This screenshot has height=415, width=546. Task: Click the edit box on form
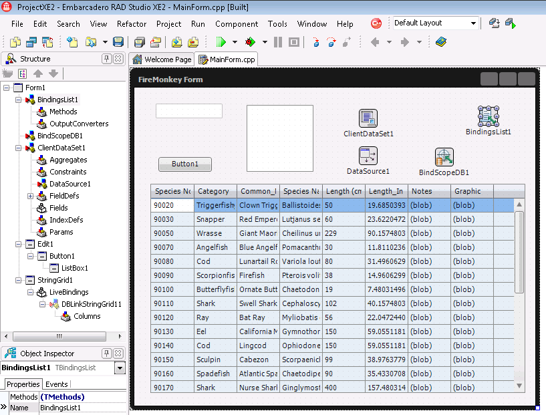[189, 111]
